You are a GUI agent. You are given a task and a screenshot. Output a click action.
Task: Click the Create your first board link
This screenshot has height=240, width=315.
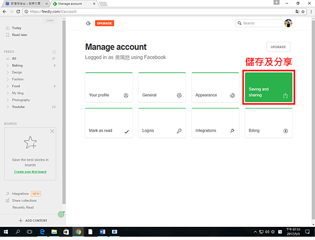(30, 172)
